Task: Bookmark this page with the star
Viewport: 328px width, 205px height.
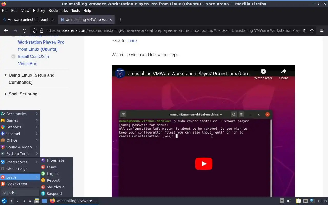Action: tap(312, 30)
